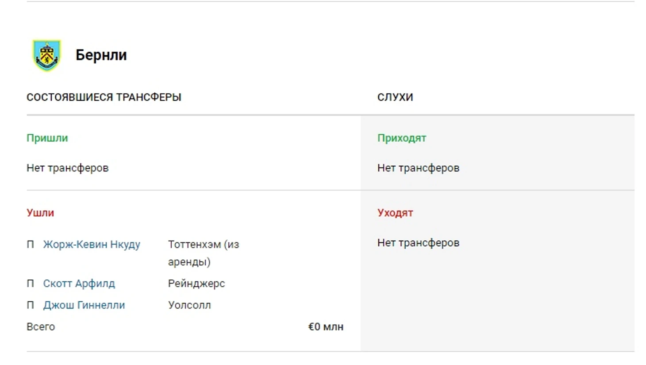Viewport: 646px width, 365px height.
Task: Click the red Ушли section label
Action: pos(40,213)
